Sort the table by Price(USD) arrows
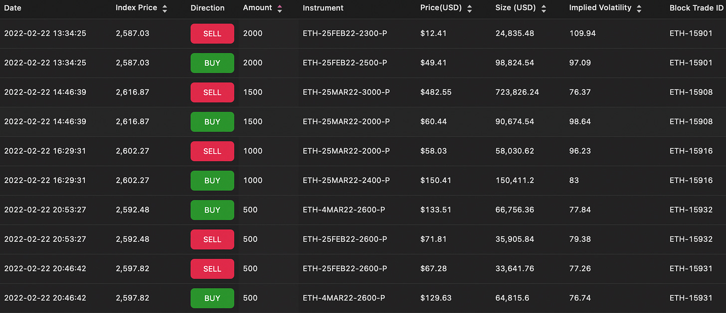 click(x=469, y=8)
